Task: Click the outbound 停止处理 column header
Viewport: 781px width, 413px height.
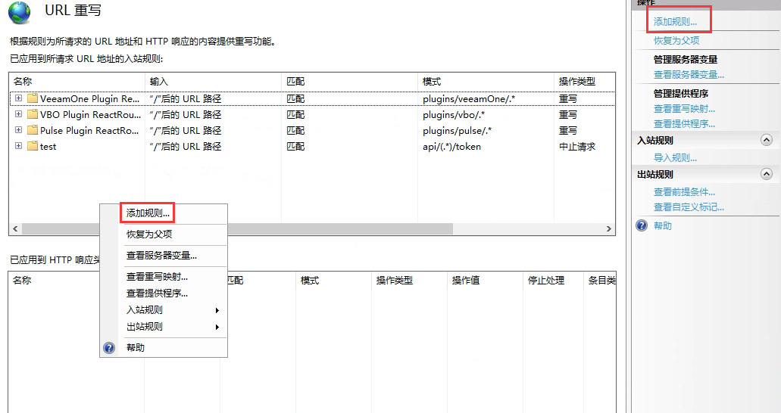Action: 554,280
